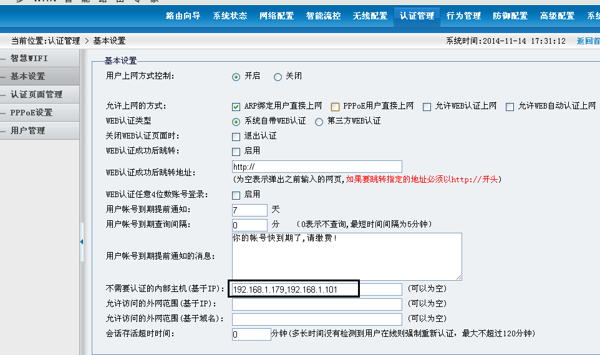Open 认证页面管理 in the sidebar
Screen dimensions: 600x355
click(36, 95)
